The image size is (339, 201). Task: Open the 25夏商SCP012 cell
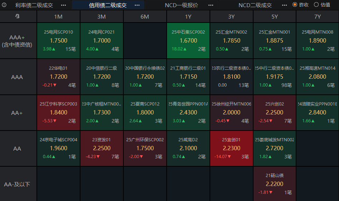(x=145, y=113)
